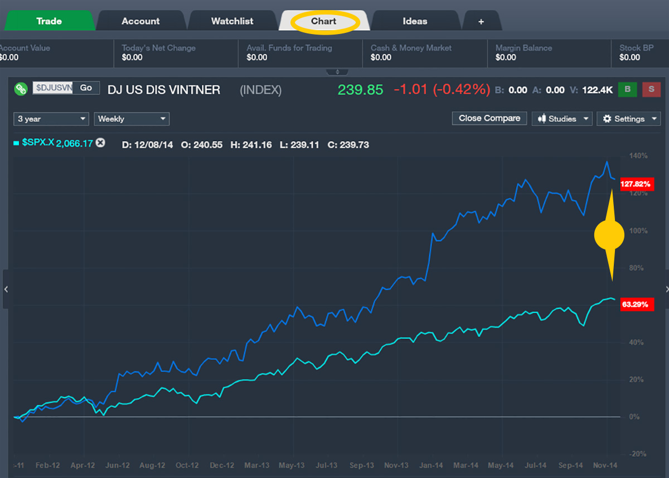Screen dimensions: 669x478
Task: Click the 100% y-axis label
Action: pyautogui.click(x=638, y=231)
